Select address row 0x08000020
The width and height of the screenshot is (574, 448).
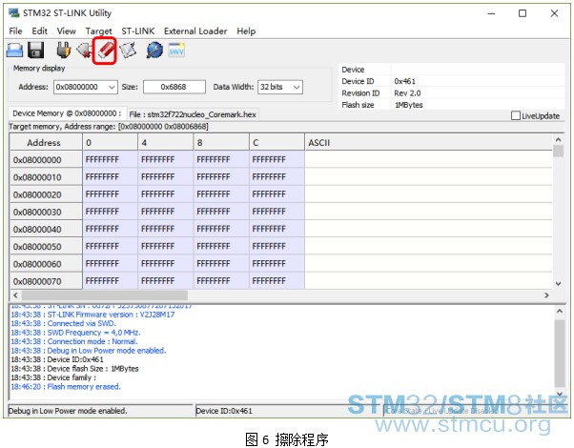coord(46,194)
